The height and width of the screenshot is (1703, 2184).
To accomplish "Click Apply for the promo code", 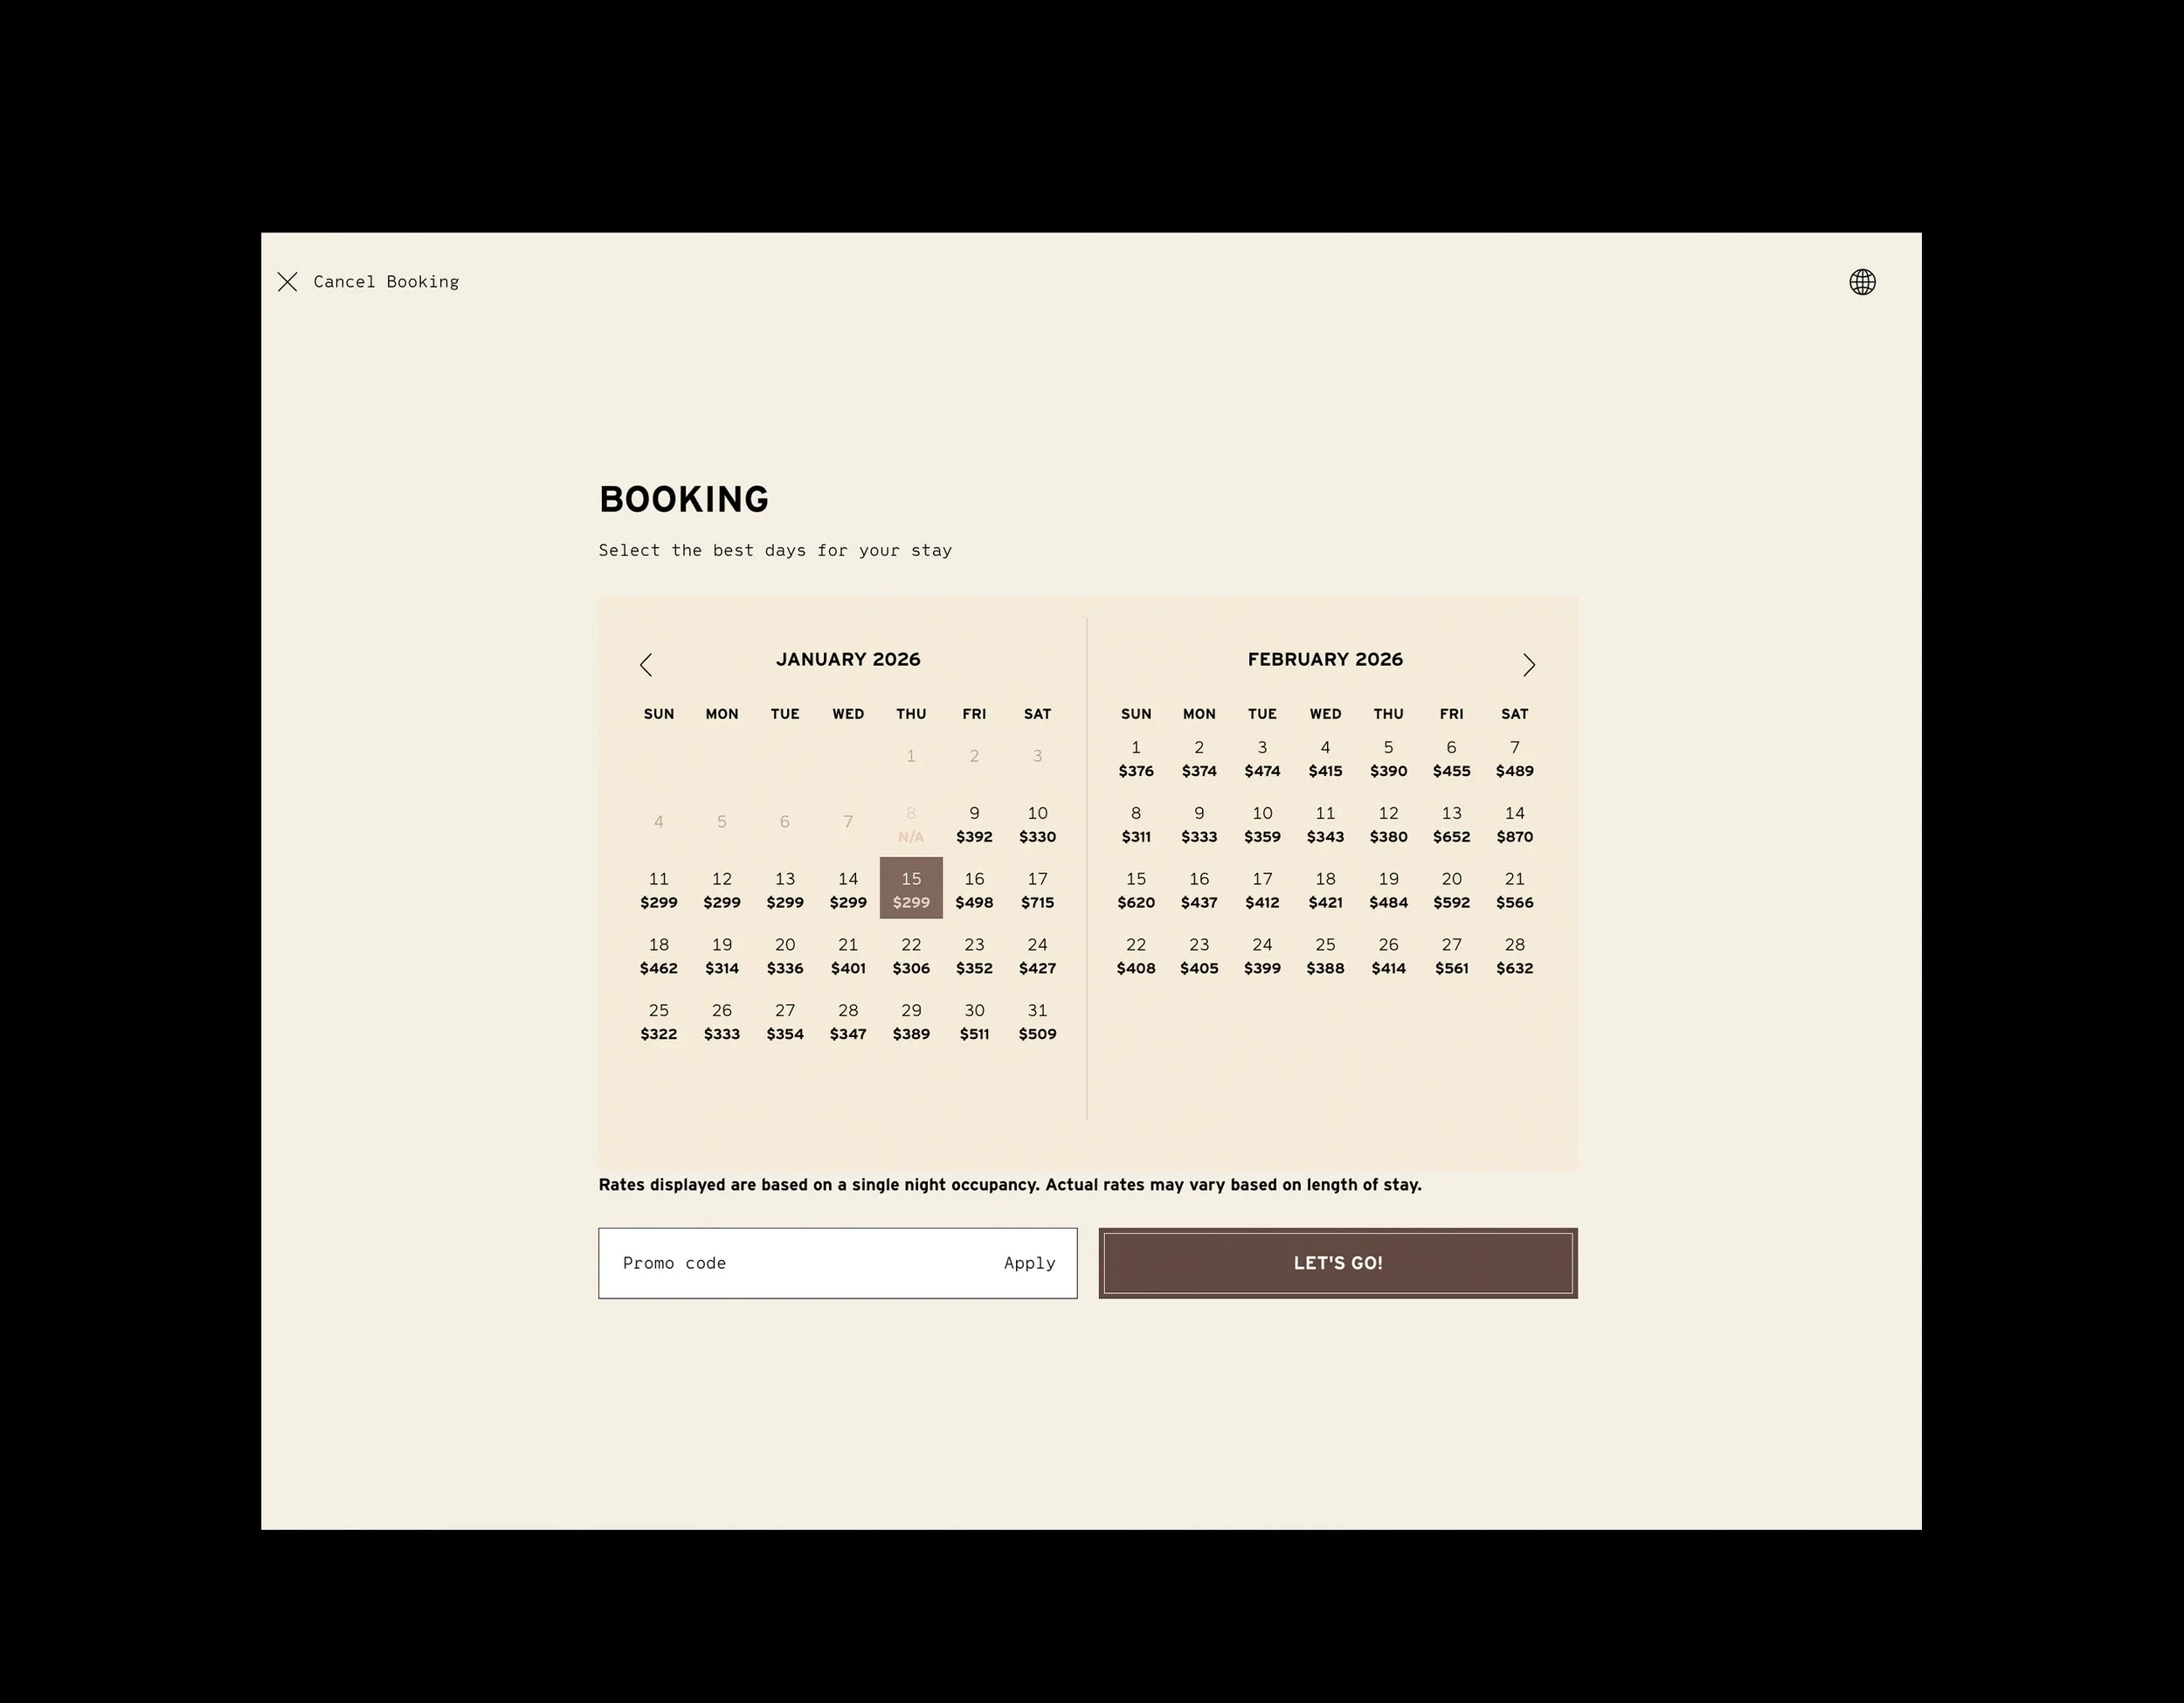I will point(1028,1263).
